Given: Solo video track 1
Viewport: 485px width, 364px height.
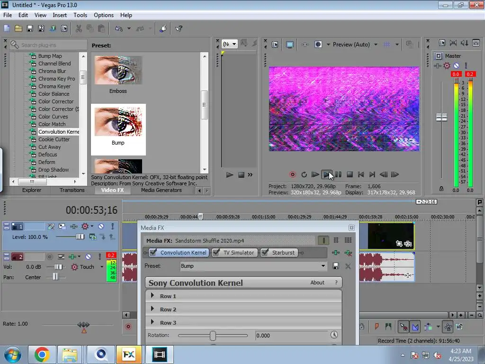Looking at the screenshot, I should pos(113,226).
